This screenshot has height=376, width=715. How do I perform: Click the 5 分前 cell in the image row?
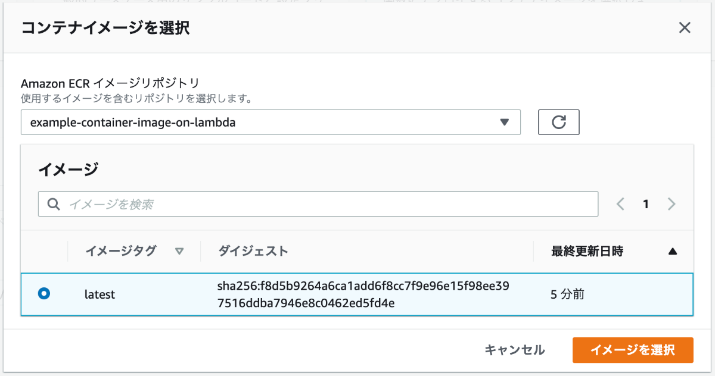coord(570,294)
